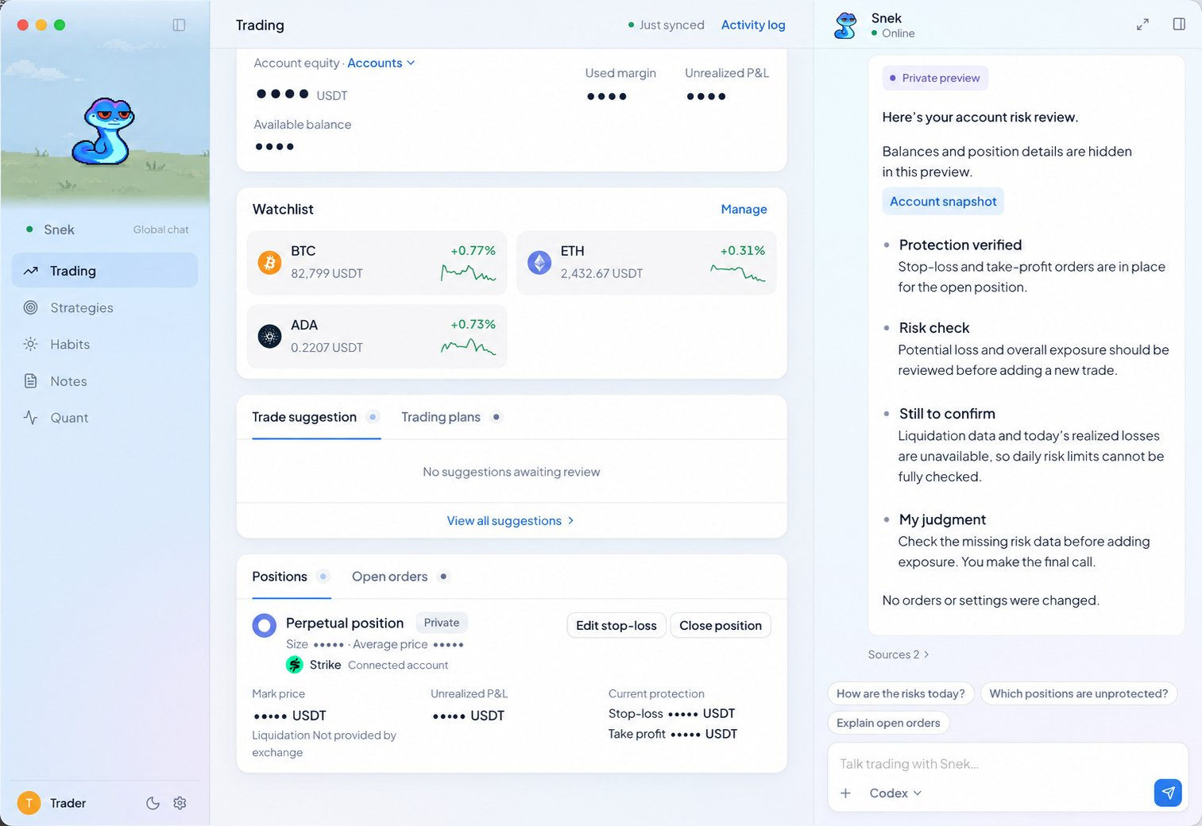The width and height of the screenshot is (1202, 826).
Task: Open the Activity log
Action: coord(753,25)
